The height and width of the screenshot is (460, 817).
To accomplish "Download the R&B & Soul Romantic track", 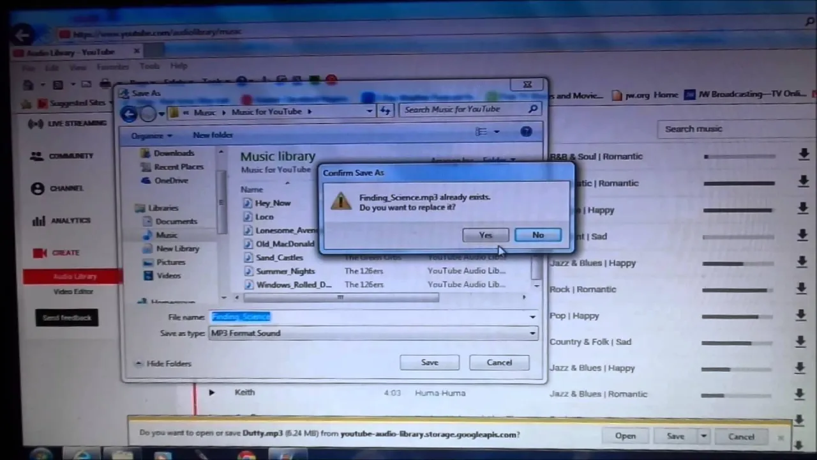I will click(x=804, y=154).
